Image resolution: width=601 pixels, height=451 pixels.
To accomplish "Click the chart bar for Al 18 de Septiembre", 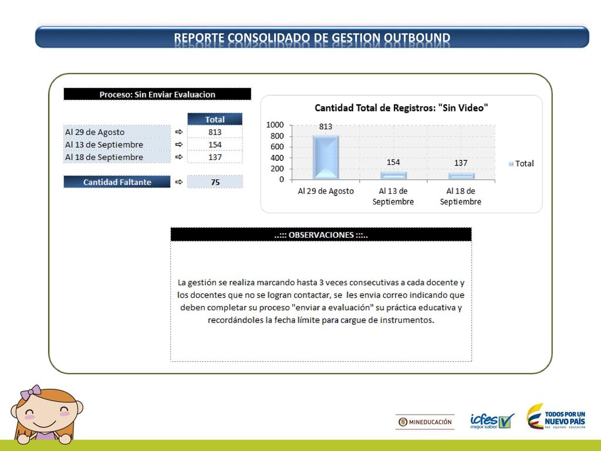I will pyautogui.click(x=461, y=176).
